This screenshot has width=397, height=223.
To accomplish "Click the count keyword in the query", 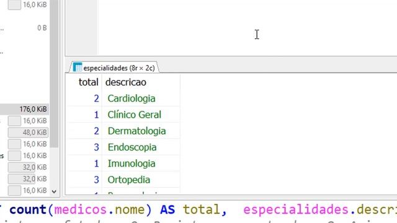I will 28,209.
